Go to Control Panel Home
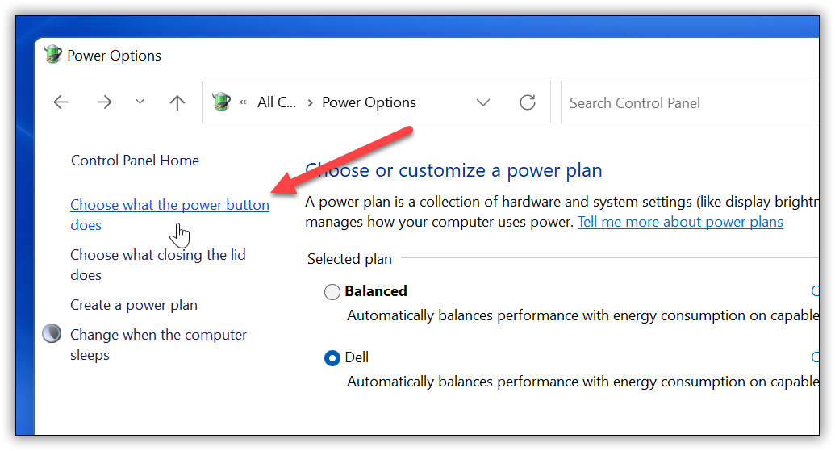 [x=135, y=161]
